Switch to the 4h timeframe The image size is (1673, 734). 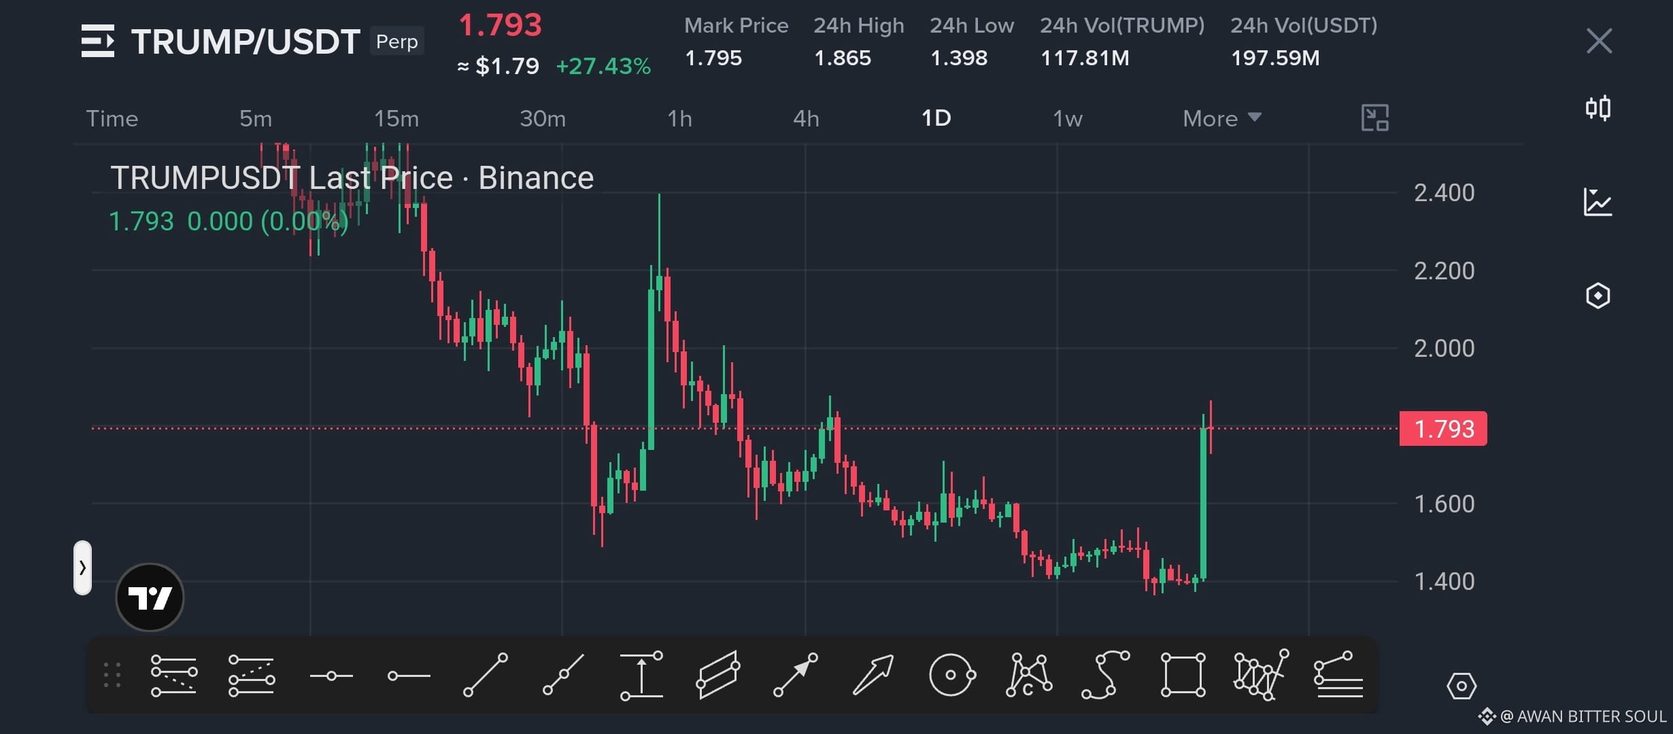[806, 118]
